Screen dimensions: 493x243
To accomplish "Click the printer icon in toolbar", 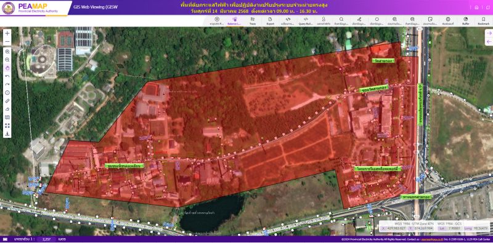I will tap(448, 21).
